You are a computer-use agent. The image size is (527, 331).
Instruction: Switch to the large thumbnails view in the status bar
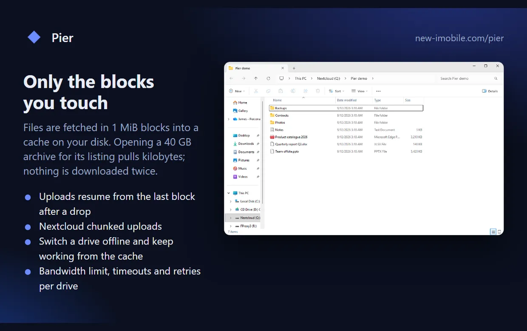pos(499,232)
